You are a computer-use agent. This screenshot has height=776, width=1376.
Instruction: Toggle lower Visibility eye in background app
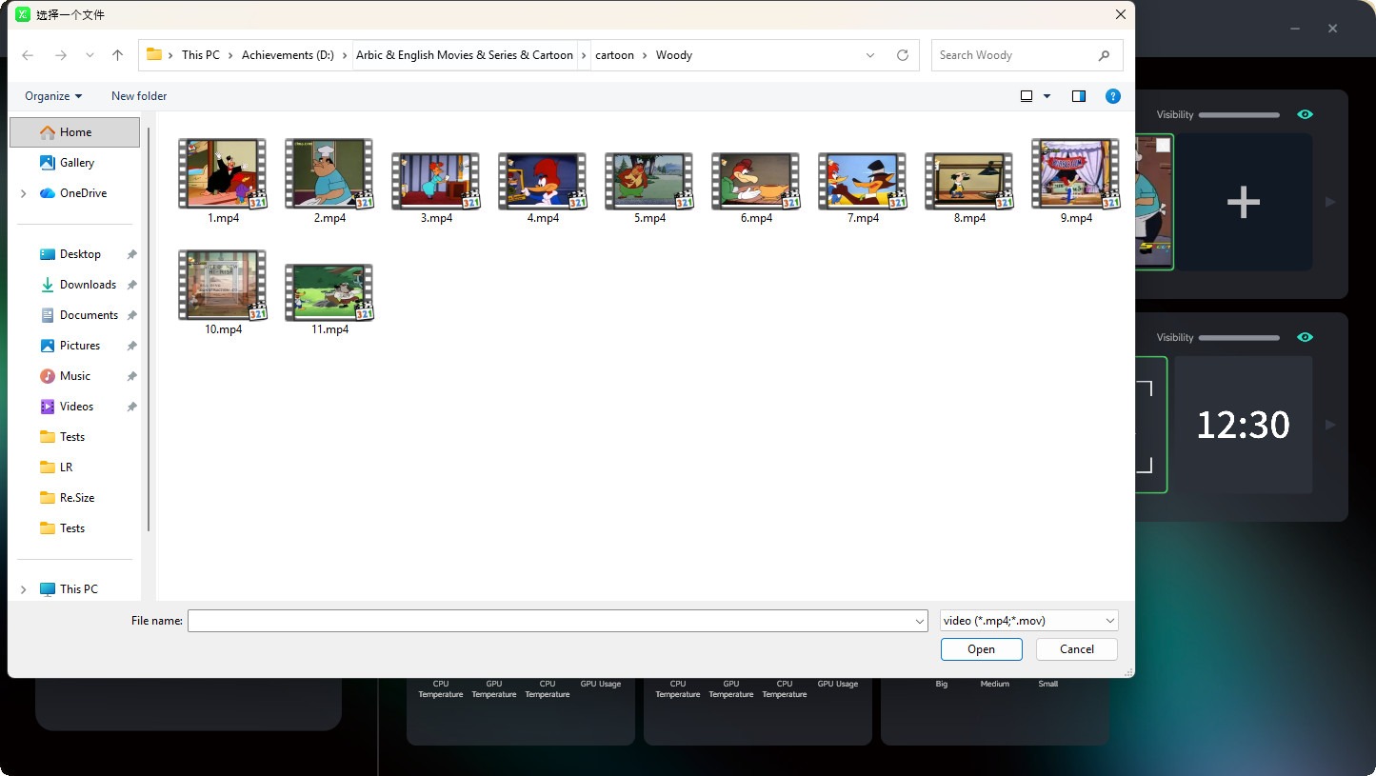[x=1305, y=337]
